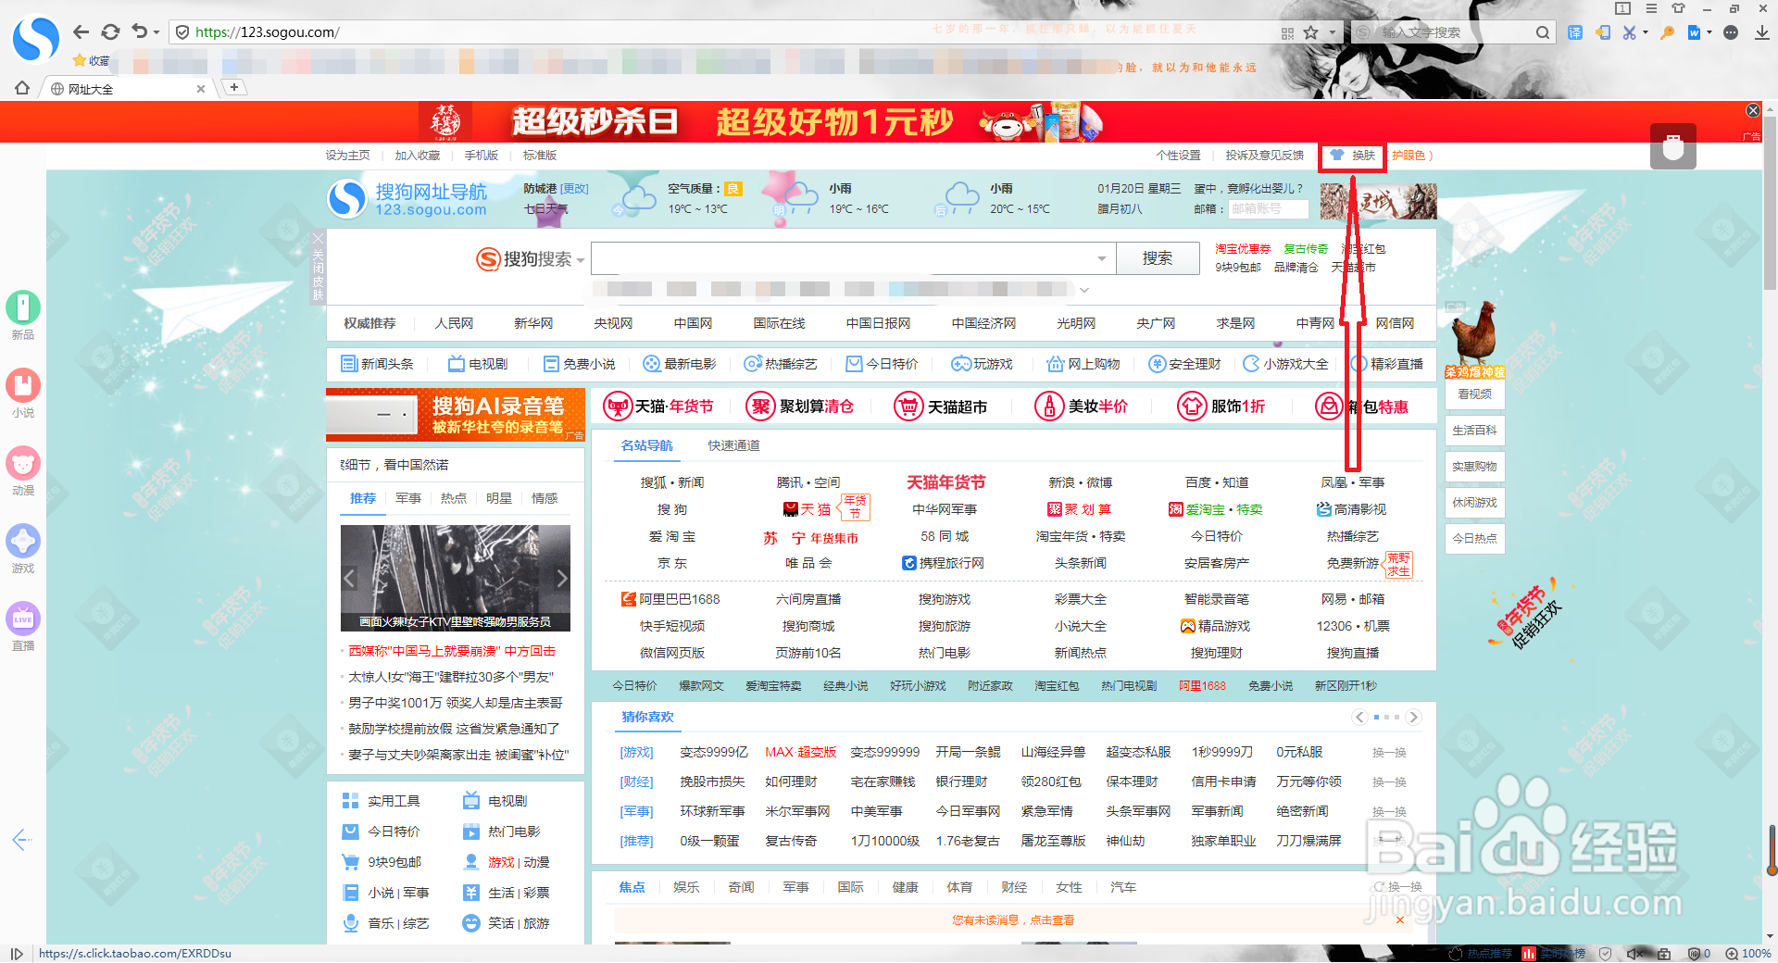Show next 猜你喜欢 page with right chevron

1413,717
